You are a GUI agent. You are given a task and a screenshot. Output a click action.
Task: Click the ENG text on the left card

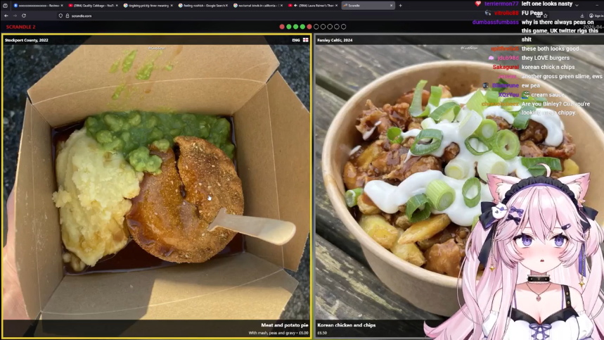296,40
